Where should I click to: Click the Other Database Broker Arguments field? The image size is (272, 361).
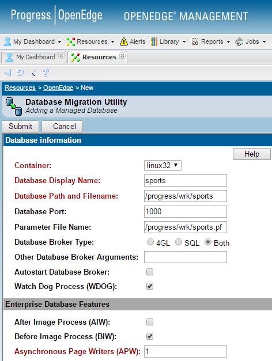186,257
